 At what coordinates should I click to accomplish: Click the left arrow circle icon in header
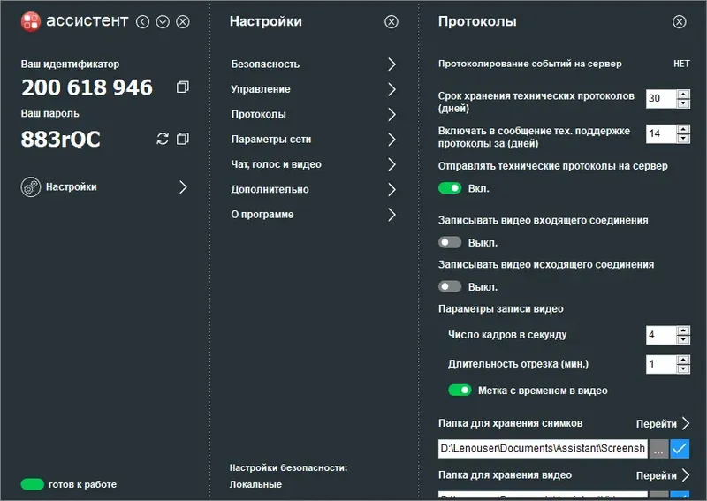tap(143, 21)
